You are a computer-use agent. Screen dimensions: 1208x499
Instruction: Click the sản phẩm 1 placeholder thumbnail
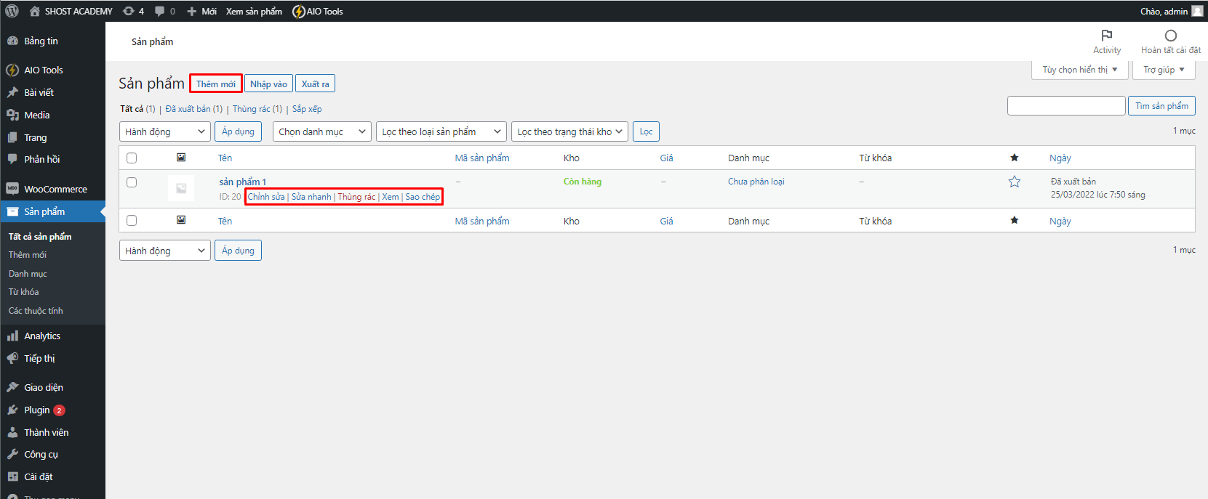(x=181, y=188)
